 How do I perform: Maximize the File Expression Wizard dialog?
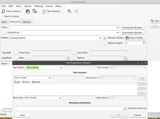pos(142,63)
